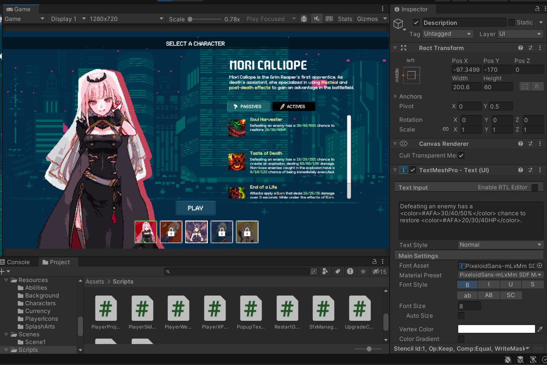Toggle Rect Transform blueprint mode button

click(525, 86)
